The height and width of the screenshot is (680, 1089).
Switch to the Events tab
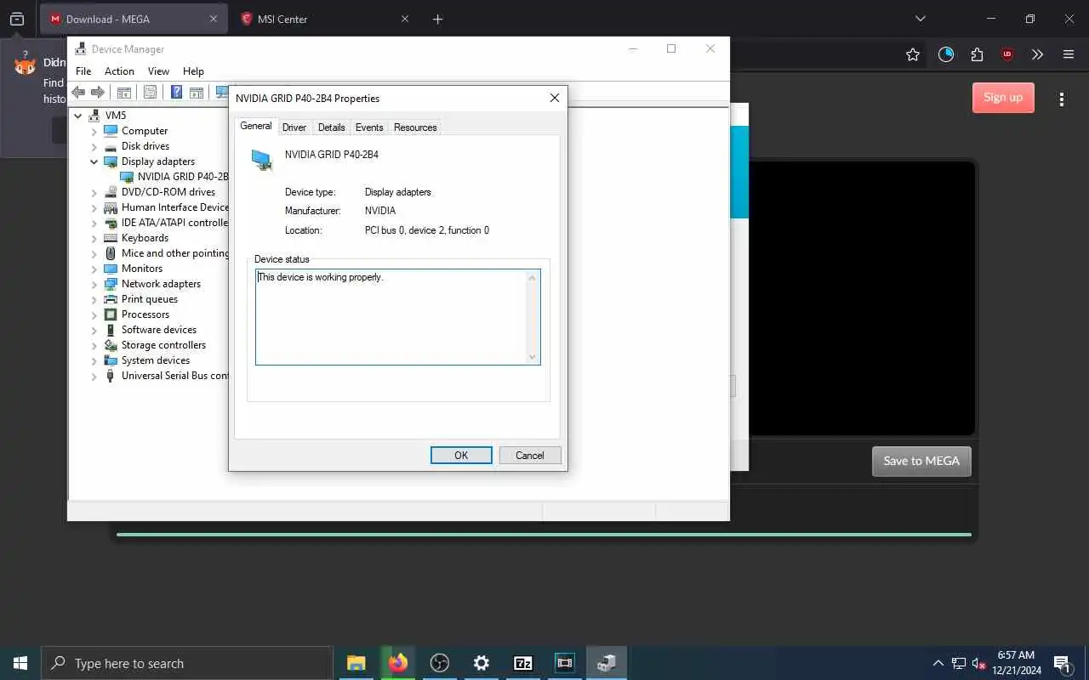coord(369,127)
